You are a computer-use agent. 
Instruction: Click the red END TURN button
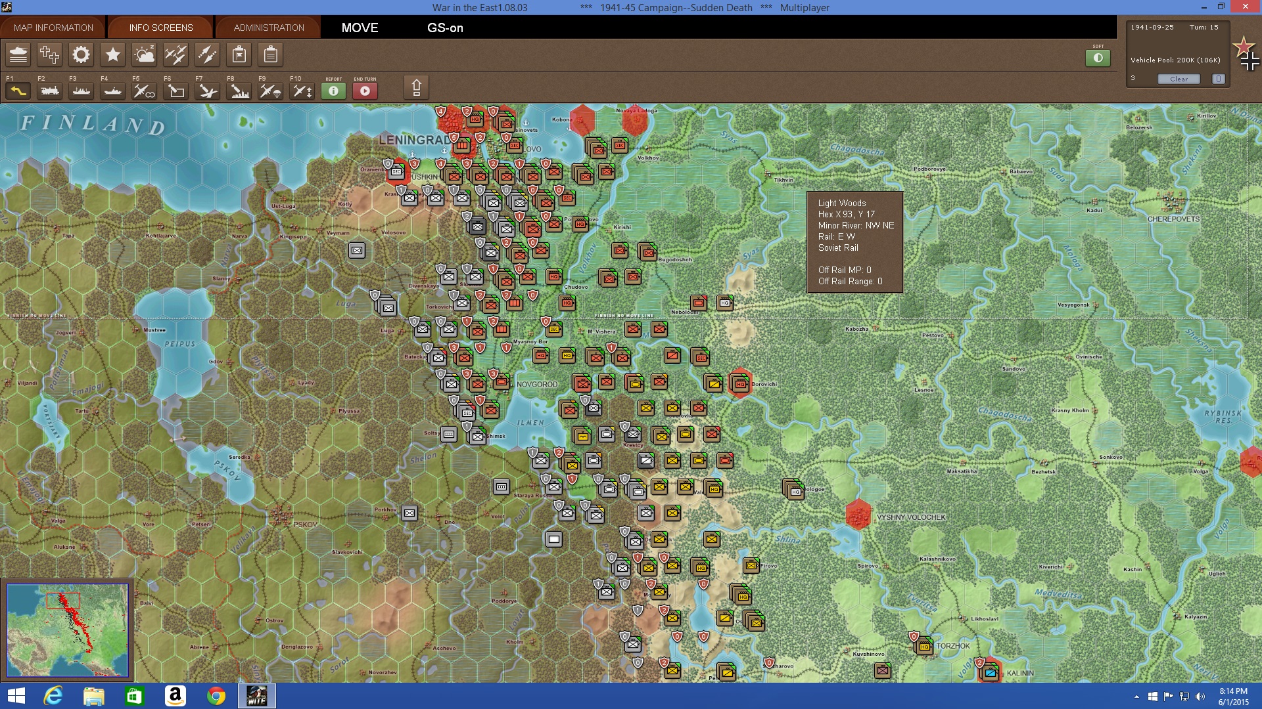365,91
